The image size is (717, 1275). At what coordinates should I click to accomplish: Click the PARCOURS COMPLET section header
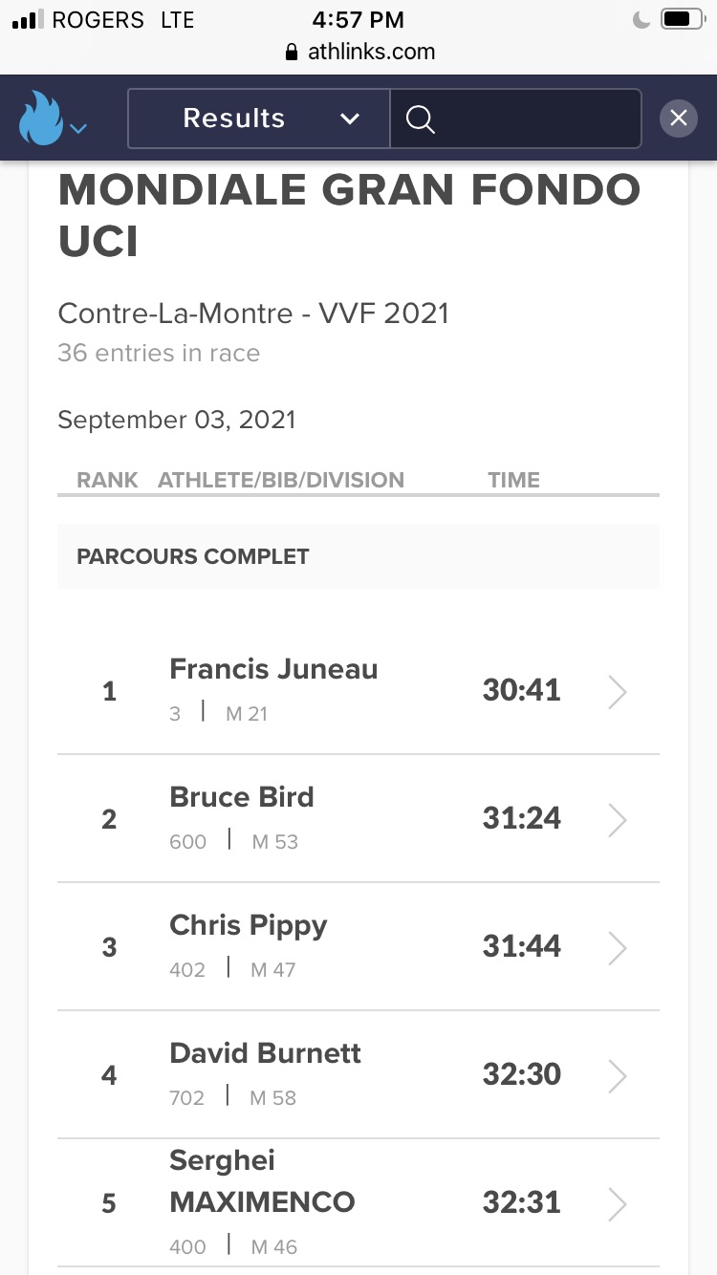click(193, 556)
